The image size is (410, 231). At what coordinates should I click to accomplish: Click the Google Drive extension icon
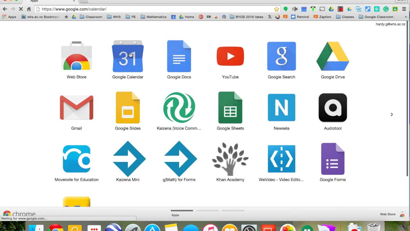point(331,9)
